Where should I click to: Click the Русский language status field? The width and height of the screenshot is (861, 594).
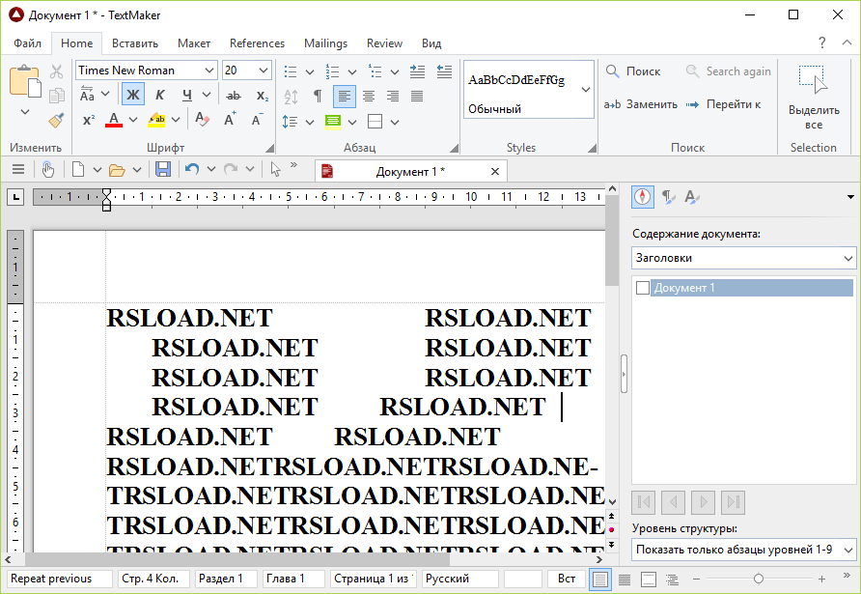(x=460, y=579)
